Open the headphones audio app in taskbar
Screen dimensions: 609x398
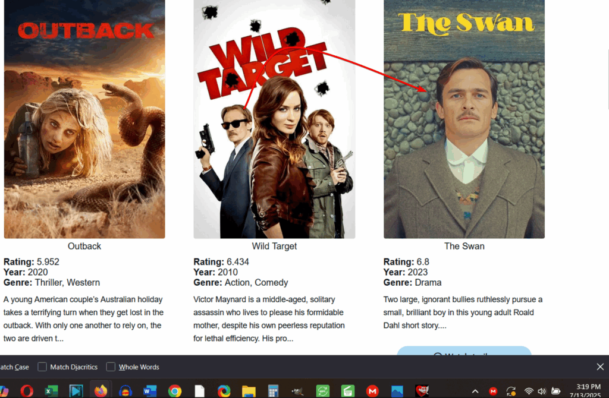click(125, 391)
